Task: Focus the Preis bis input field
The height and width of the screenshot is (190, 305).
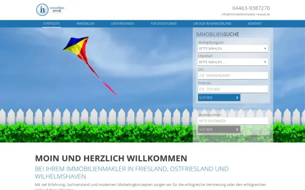Action: click(233, 89)
